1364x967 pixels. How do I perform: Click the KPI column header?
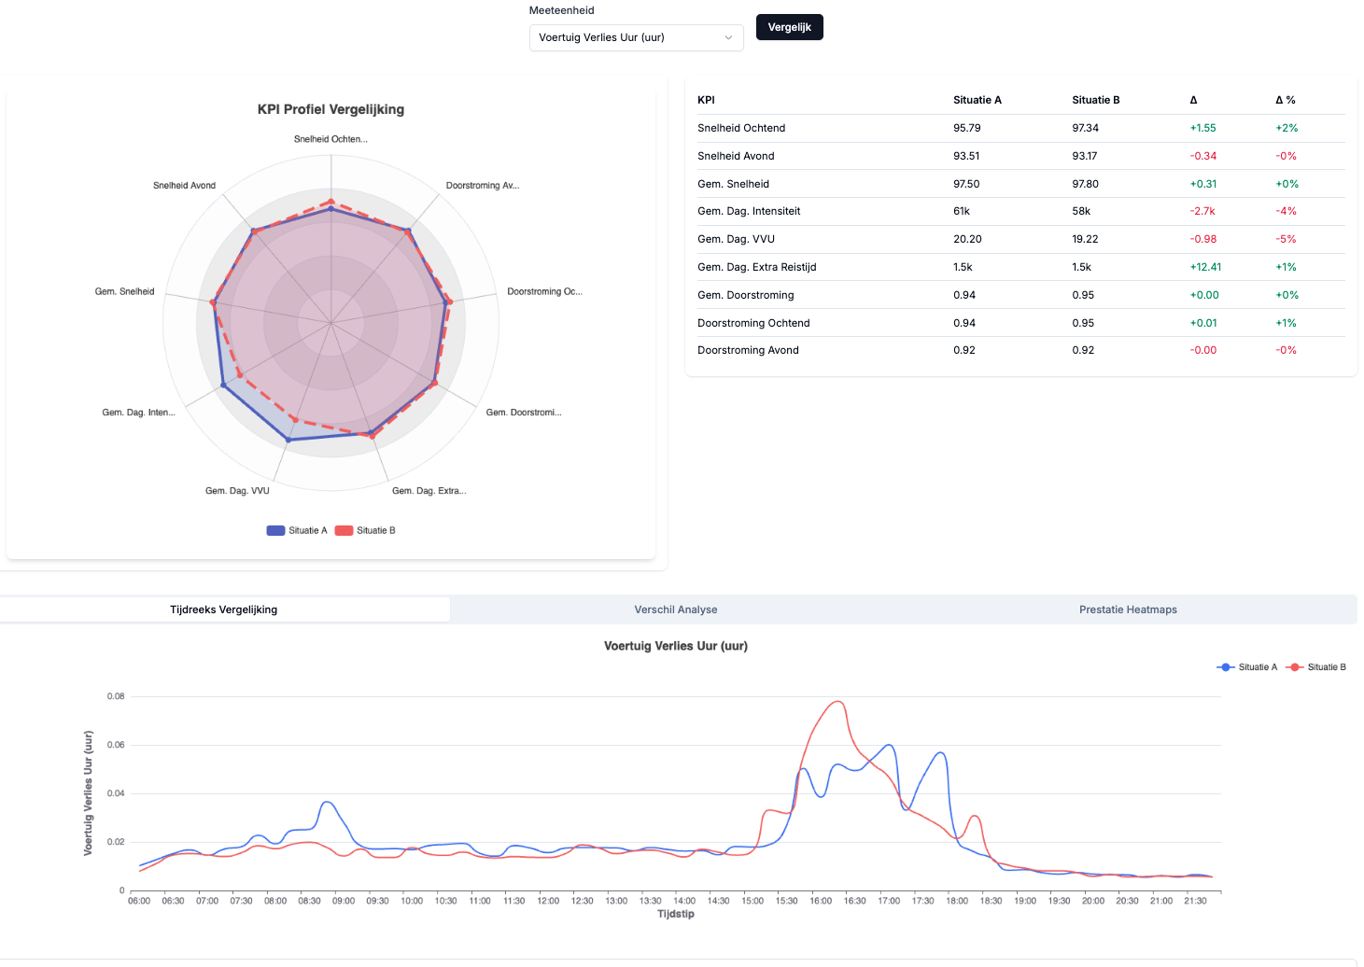coord(706,100)
